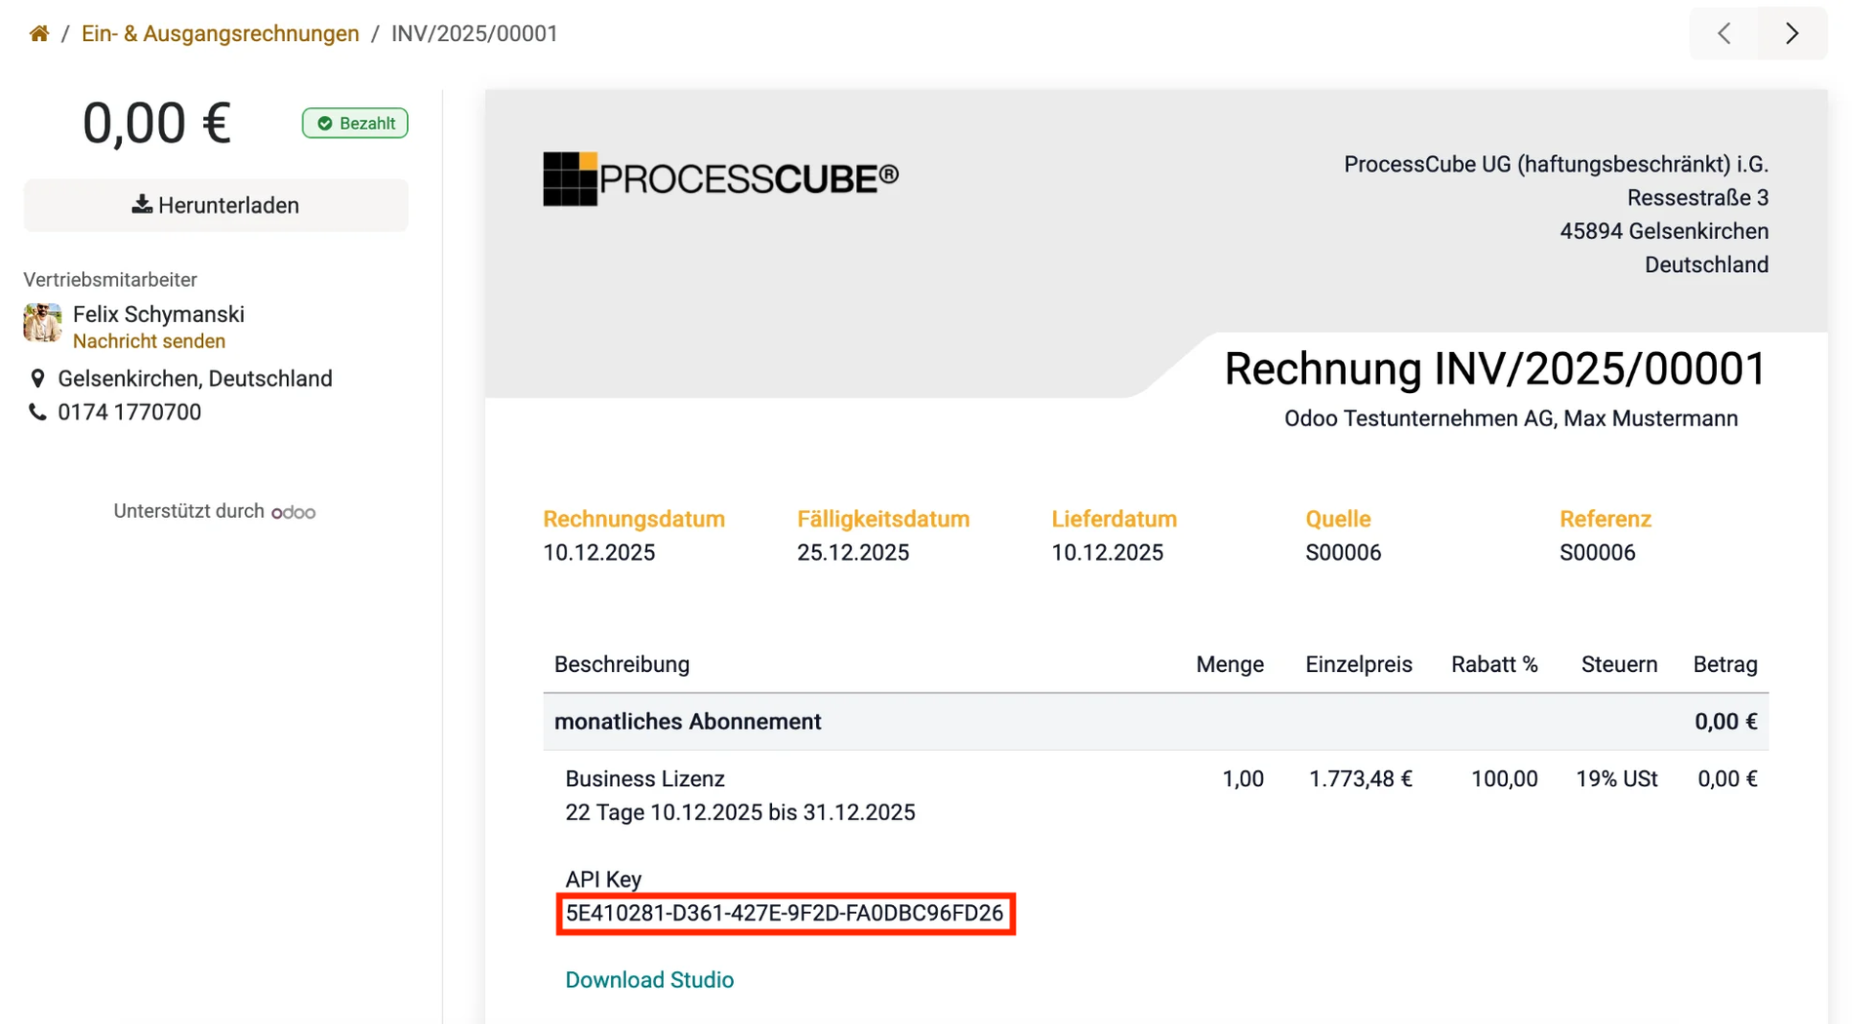Go to home via house icon

(39, 34)
